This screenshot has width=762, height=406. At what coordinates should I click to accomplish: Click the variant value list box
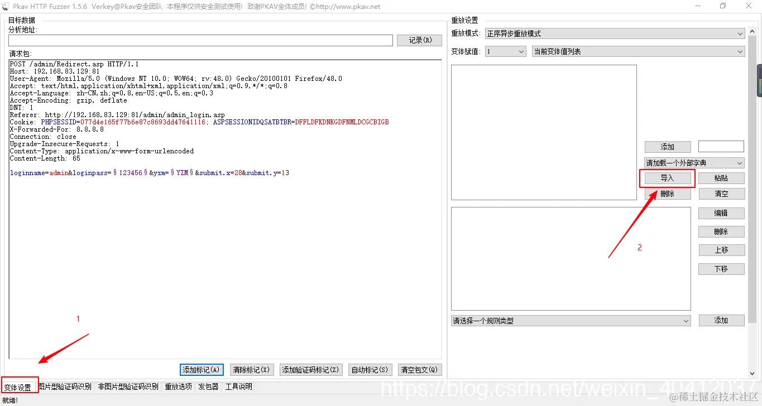click(544, 132)
